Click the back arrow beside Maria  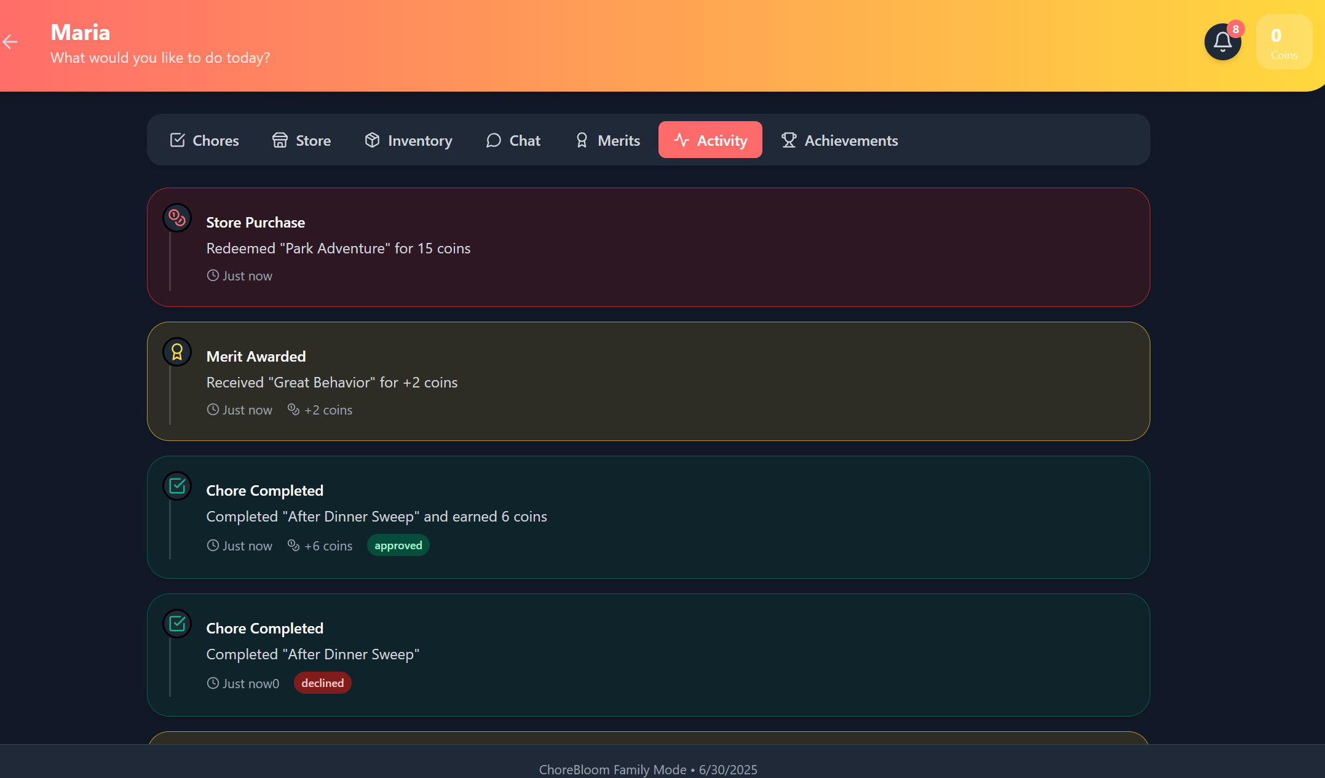tap(10, 42)
